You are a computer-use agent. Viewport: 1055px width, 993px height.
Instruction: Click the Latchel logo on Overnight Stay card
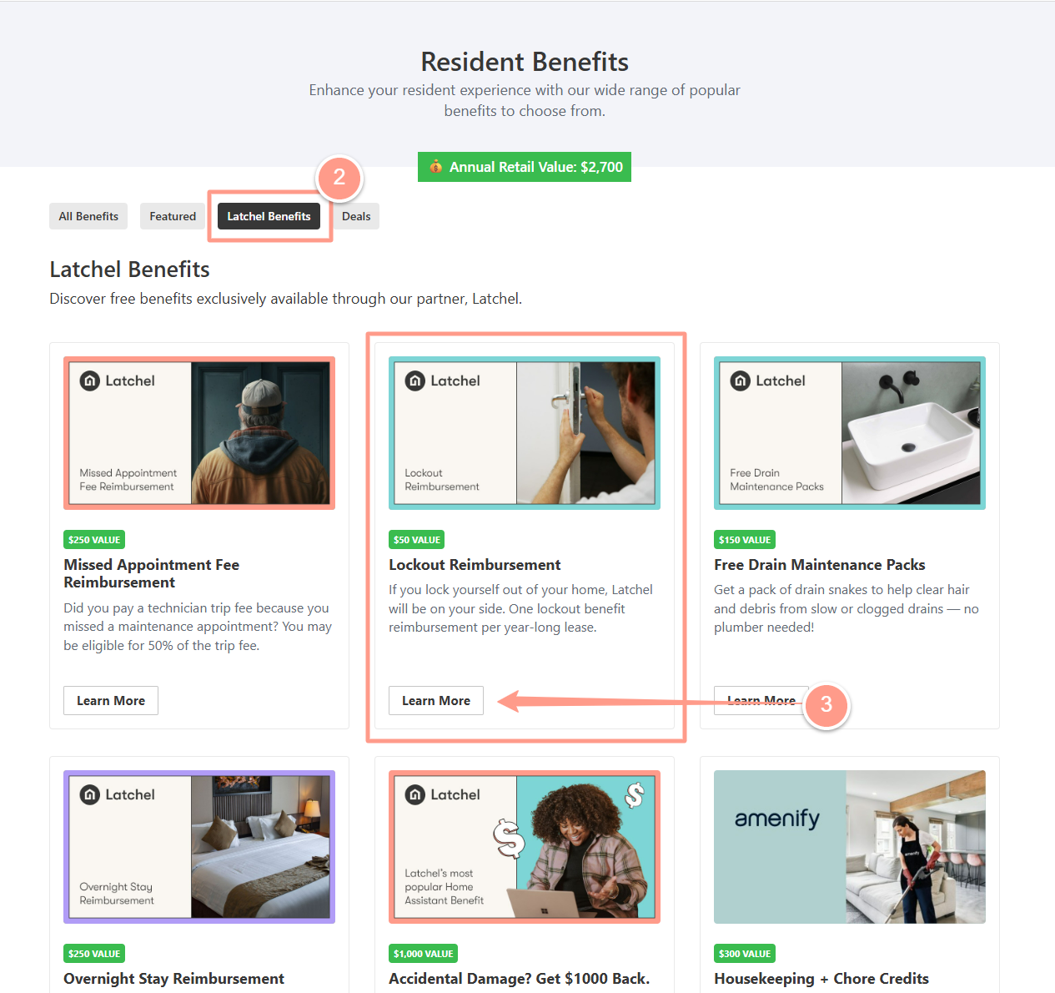click(118, 795)
